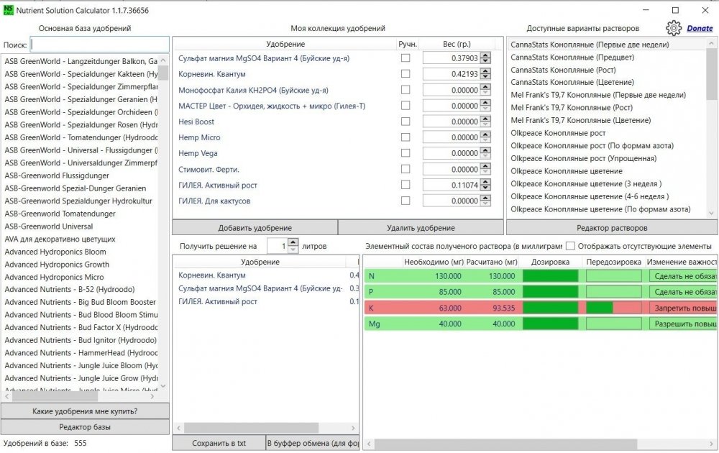The image size is (719, 453).
Task: Increase weight of Сульфат магния with up arrow
Action: [485, 55]
